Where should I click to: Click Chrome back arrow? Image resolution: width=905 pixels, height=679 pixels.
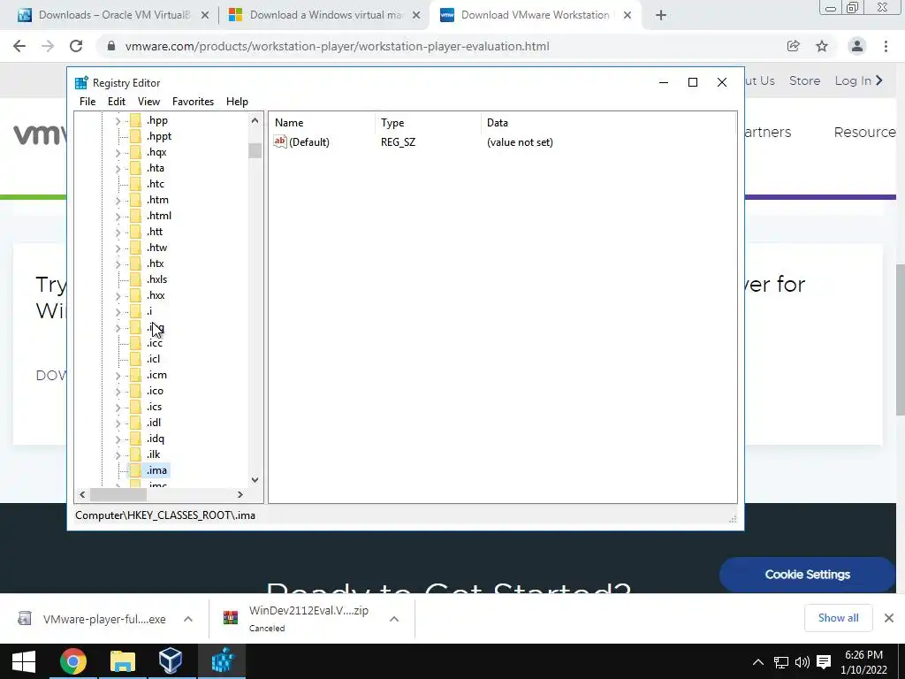[19, 46]
